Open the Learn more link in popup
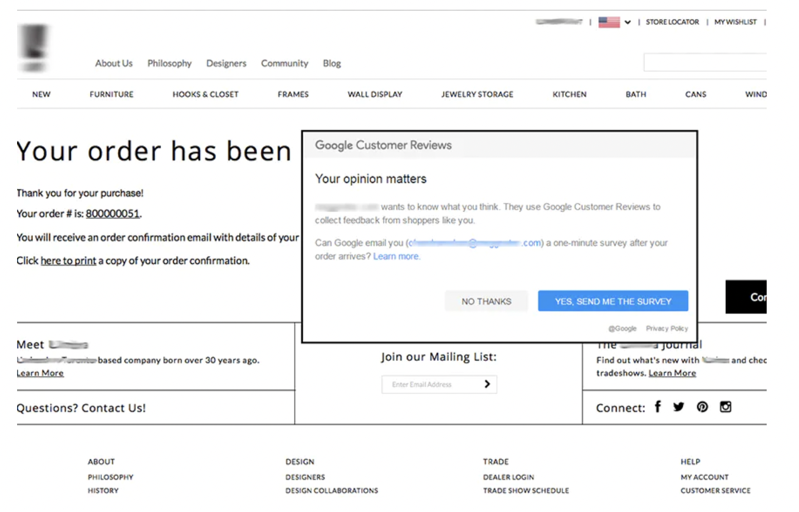The width and height of the screenshot is (799, 512). [x=396, y=257]
